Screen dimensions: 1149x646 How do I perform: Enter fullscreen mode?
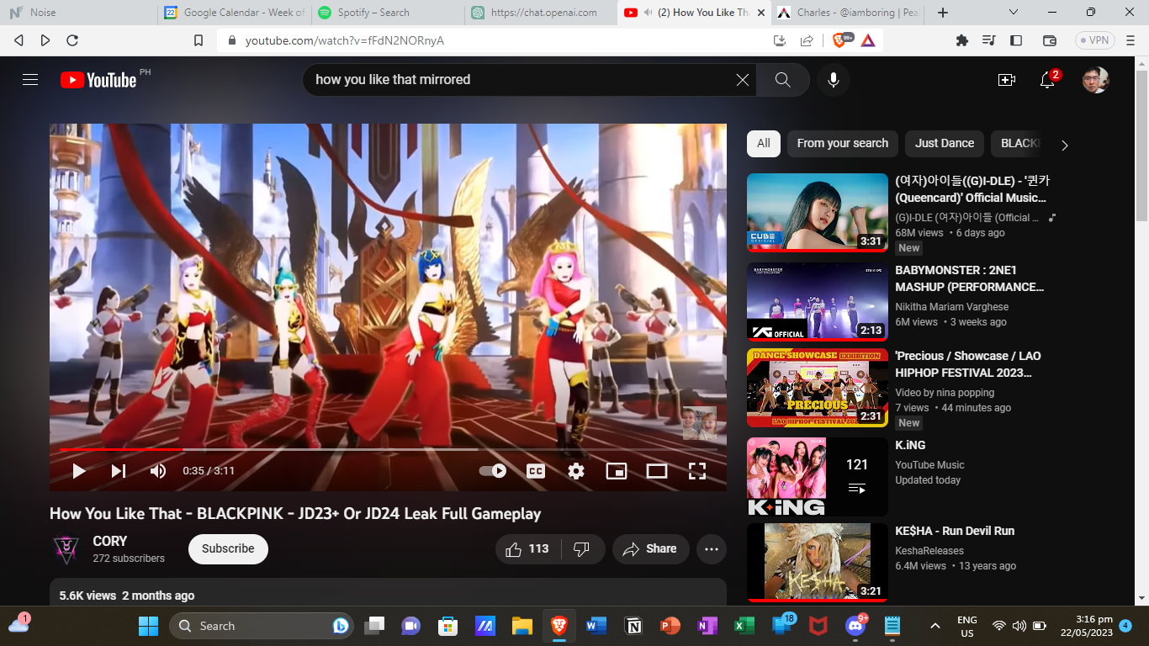pos(697,471)
